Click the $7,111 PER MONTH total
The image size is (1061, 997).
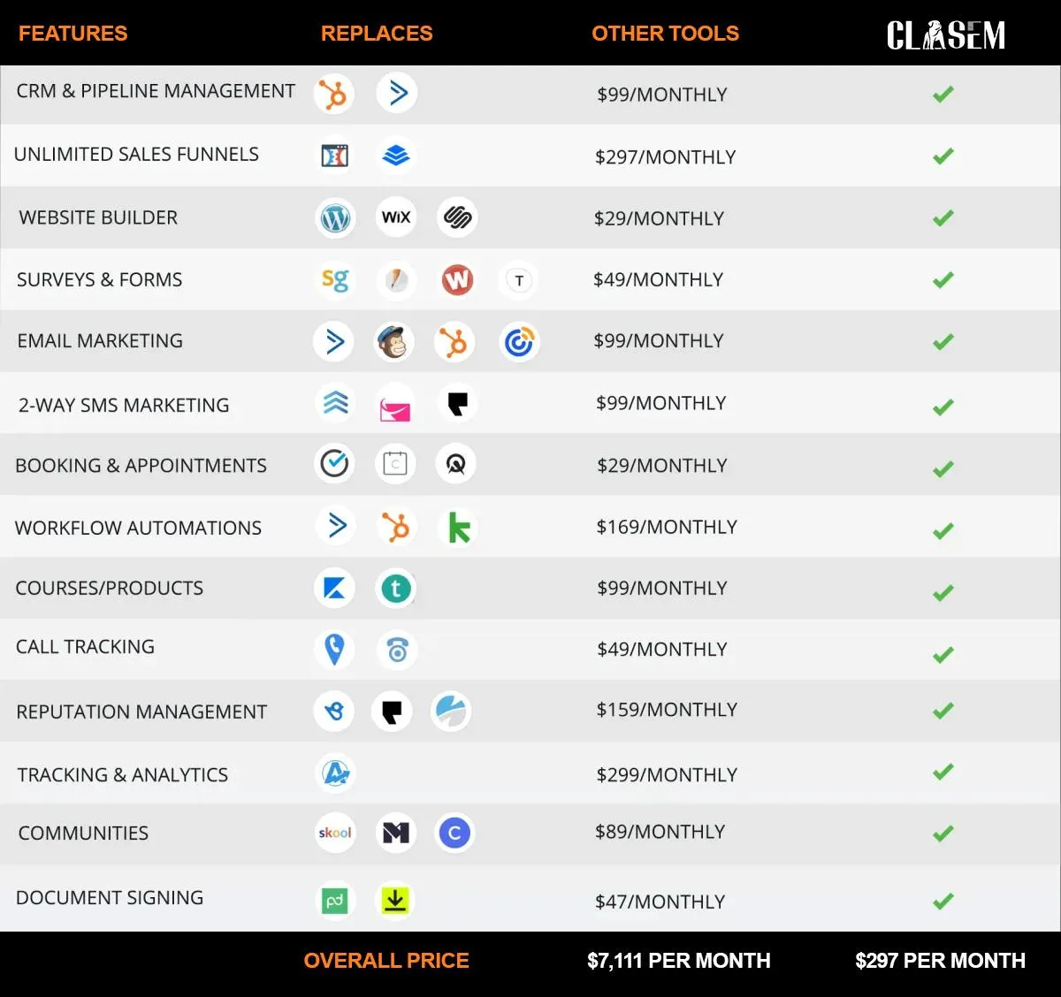click(679, 961)
